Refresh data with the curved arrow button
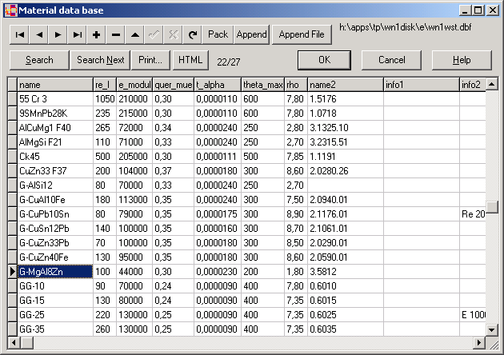Viewport: 504px width, 355px height. click(x=192, y=34)
